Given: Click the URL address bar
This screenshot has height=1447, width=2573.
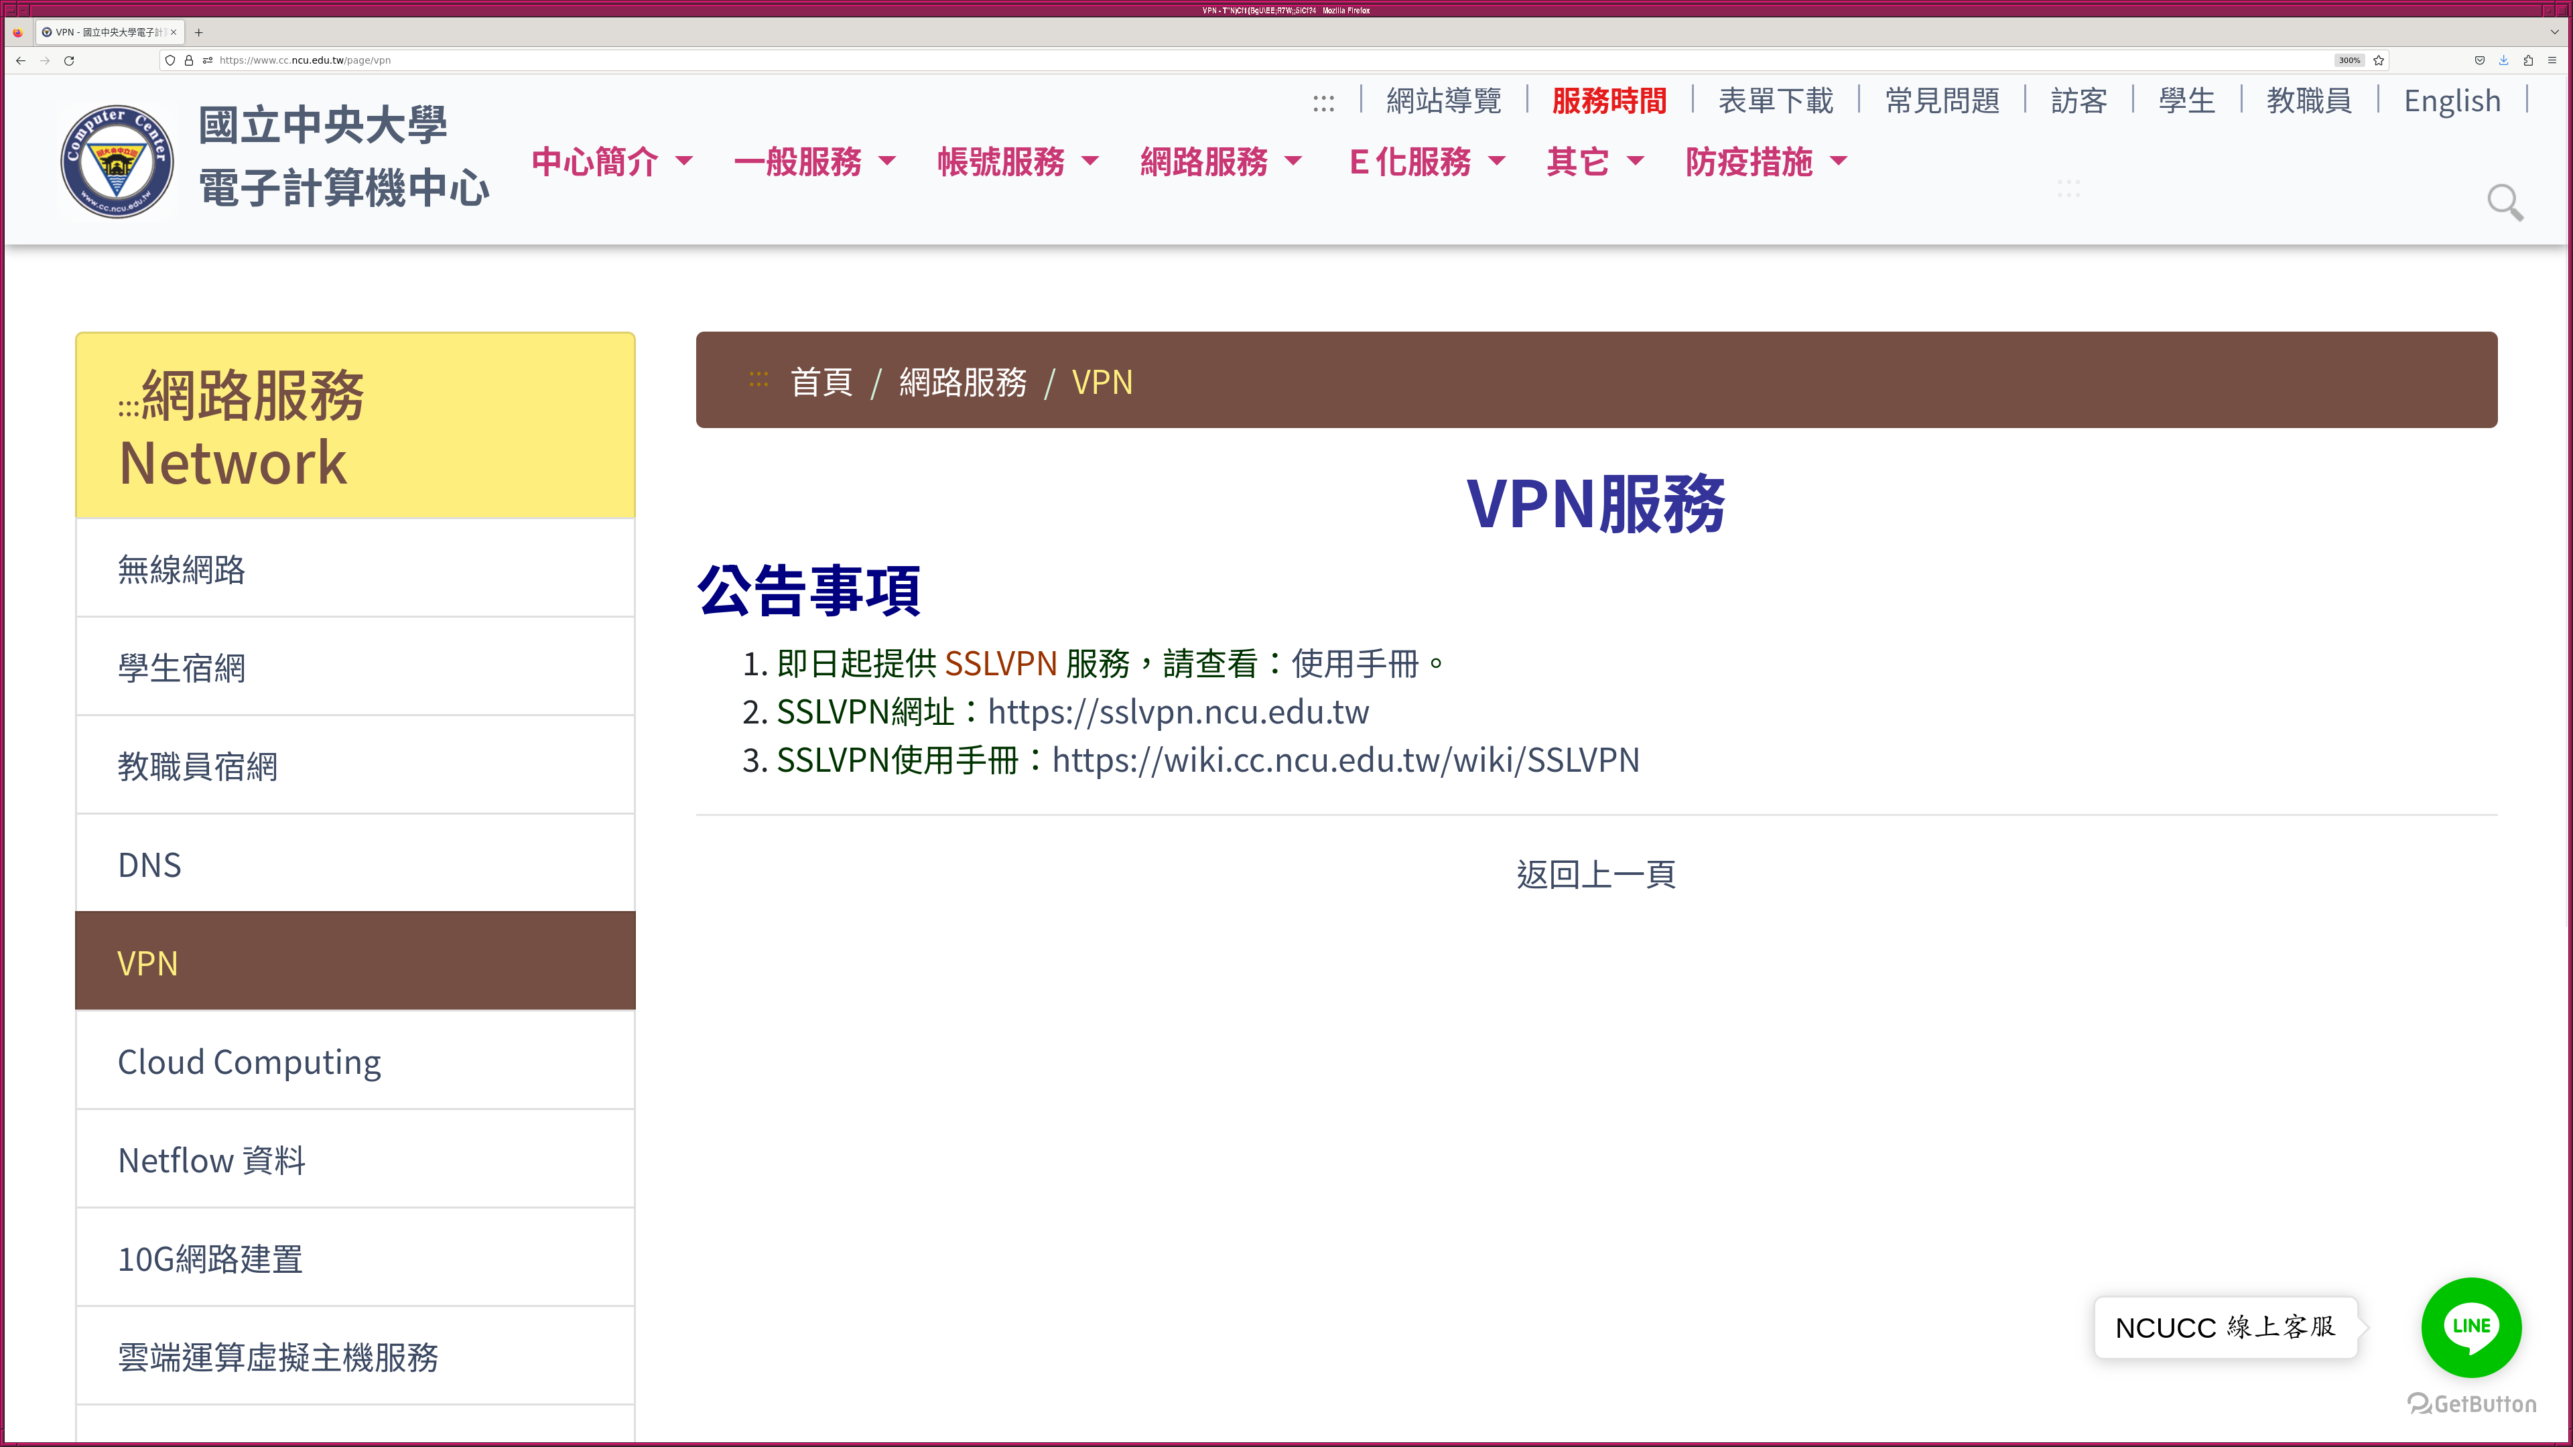Looking at the screenshot, I should point(1199,61).
